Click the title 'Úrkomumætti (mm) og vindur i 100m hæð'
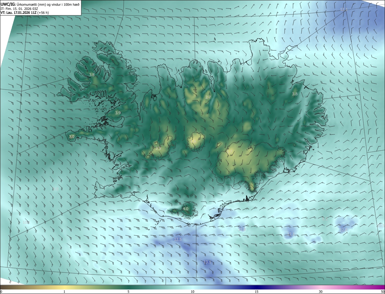The image size is (385, 294). point(48,4)
